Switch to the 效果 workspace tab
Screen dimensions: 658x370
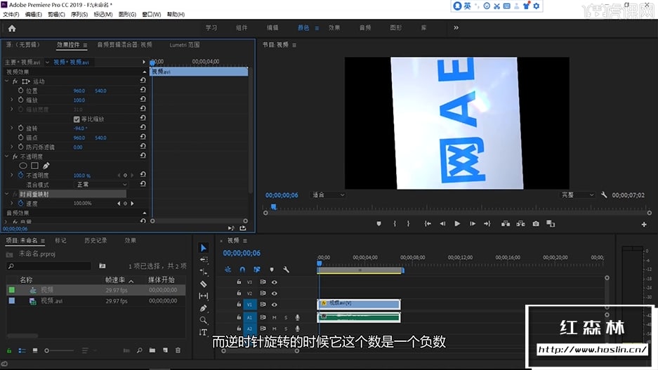click(x=334, y=27)
